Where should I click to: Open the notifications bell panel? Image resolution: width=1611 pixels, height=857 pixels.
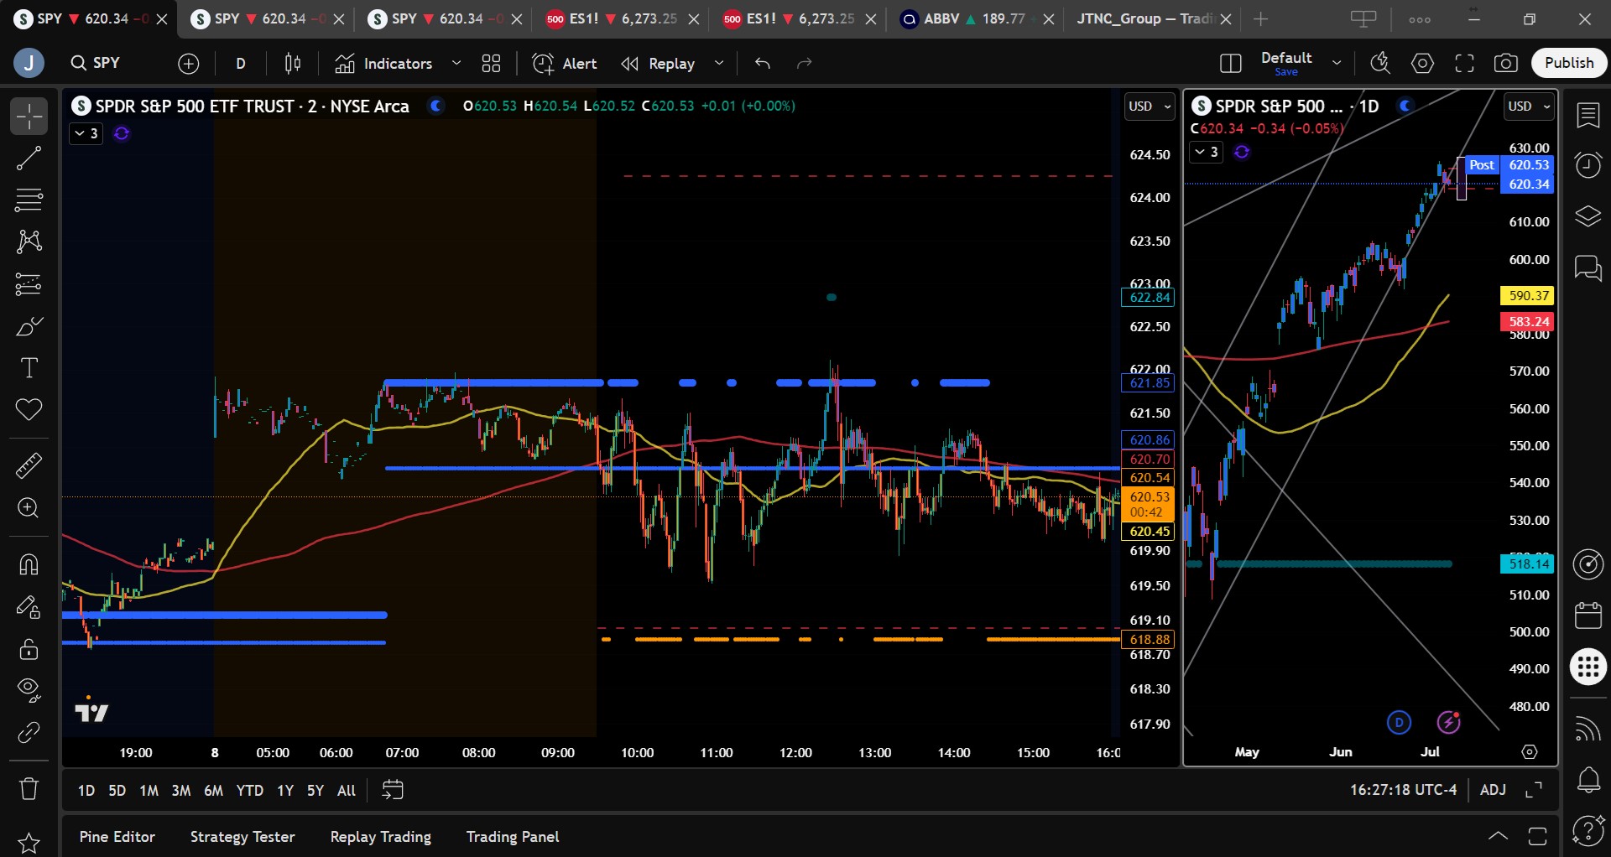[1588, 781]
